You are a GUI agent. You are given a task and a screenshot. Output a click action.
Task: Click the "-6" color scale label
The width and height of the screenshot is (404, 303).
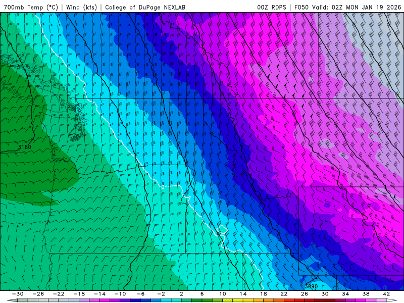point(141,294)
